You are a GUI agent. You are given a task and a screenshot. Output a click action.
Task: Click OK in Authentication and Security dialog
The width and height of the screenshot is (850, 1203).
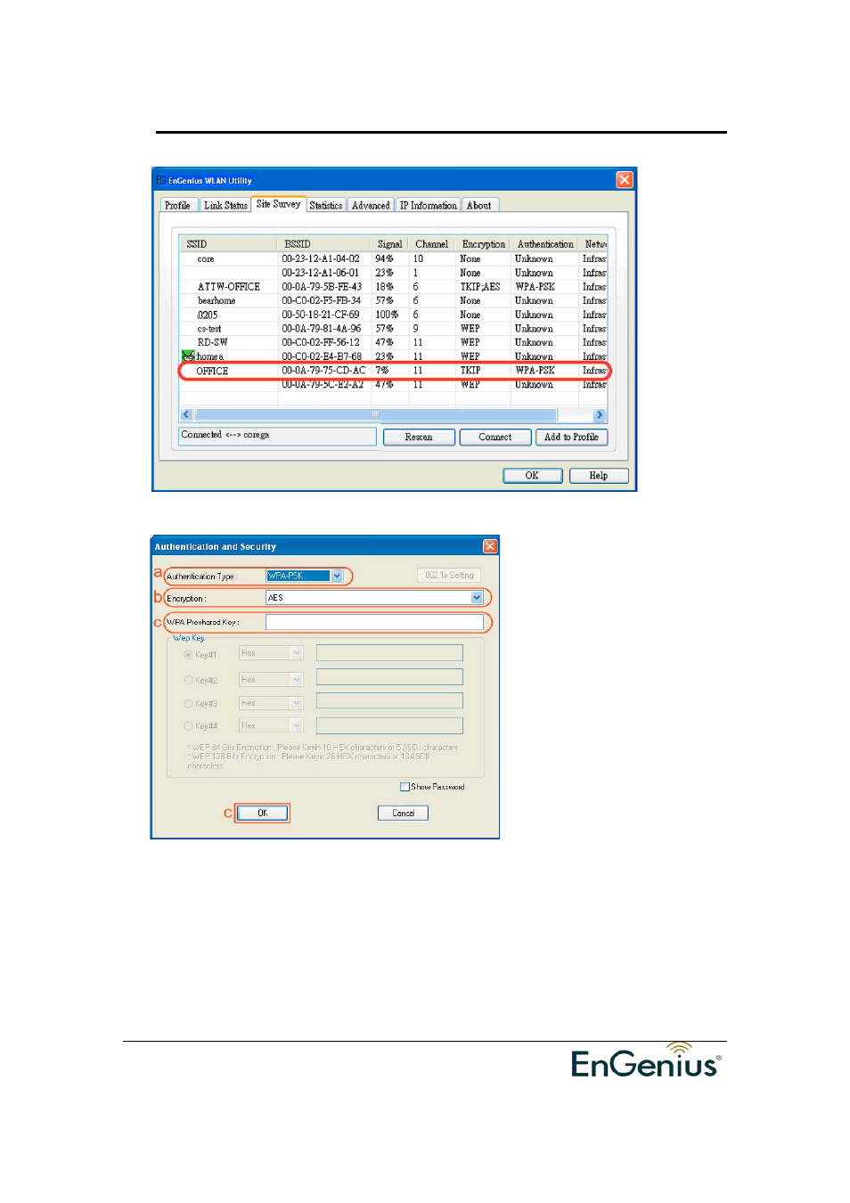(263, 813)
